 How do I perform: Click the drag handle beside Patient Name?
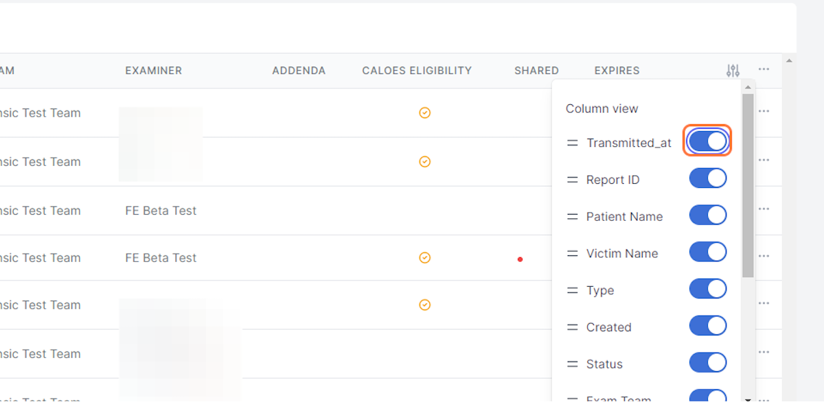coord(573,216)
